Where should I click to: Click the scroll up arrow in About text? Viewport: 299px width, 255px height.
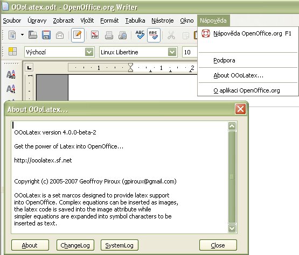pos(232,126)
